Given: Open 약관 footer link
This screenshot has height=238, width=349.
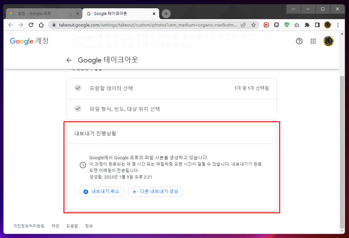Looking at the screenshot, I should (x=55, y=226).
